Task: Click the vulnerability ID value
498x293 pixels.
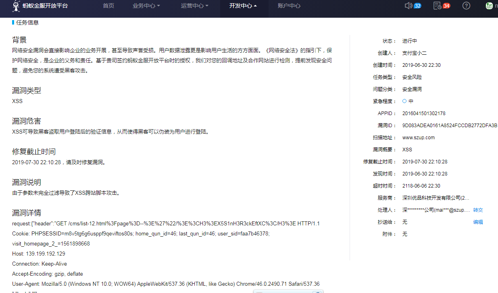Action: click(x=449, y=126)
